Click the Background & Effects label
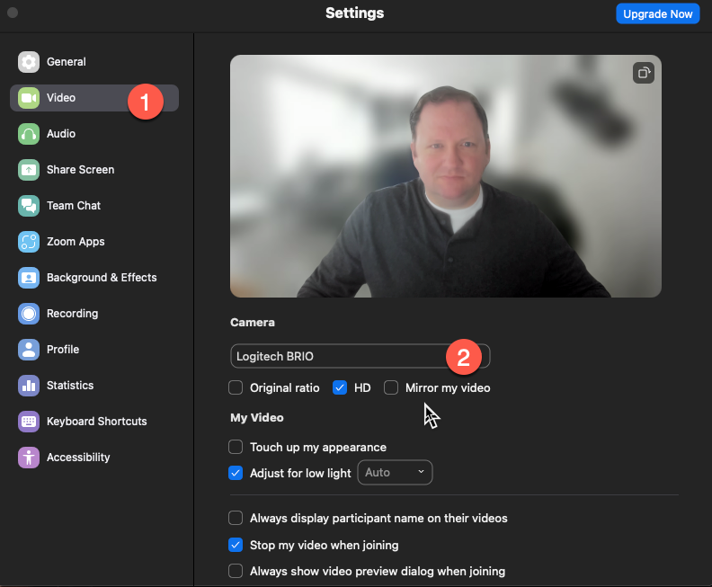Screen dimensions: 712x587 tap(102, 278)
